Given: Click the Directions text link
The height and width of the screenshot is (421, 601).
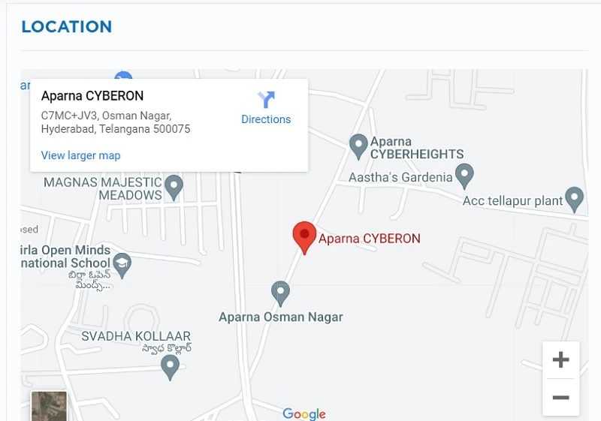Looking at the screenshot, I should coord(266,119).
